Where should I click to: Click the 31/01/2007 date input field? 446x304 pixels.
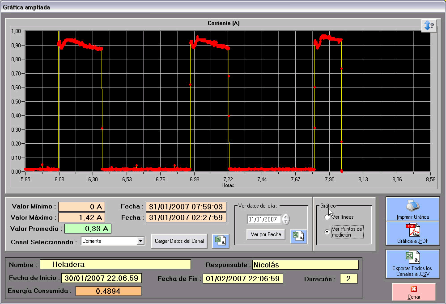click(x=264, y=219)
